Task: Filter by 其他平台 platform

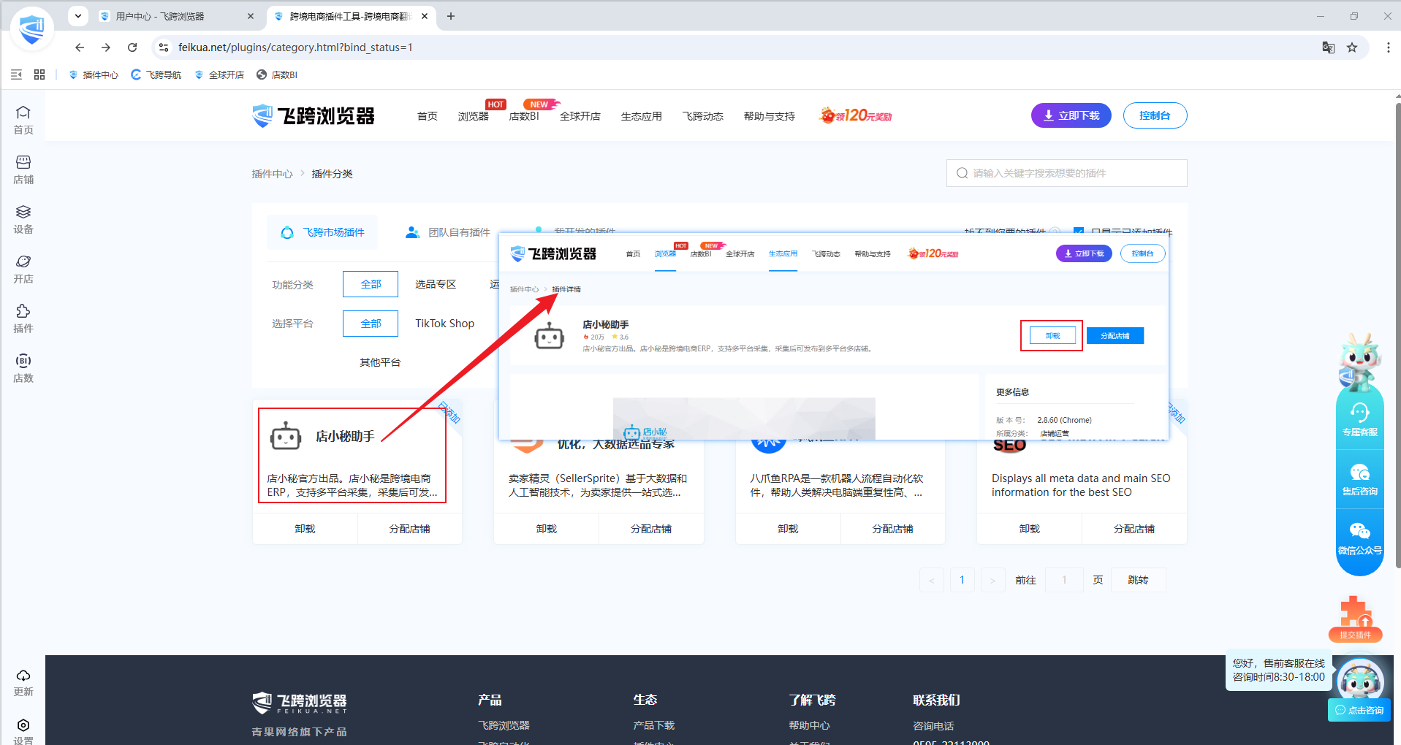Action: click(x=380, y=362)
